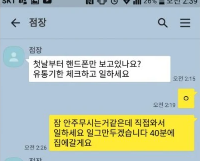The height and width of the screenshot is (161, 200).
Task: Select the 점장 chat title in header
Action: (x=38, y=23)
